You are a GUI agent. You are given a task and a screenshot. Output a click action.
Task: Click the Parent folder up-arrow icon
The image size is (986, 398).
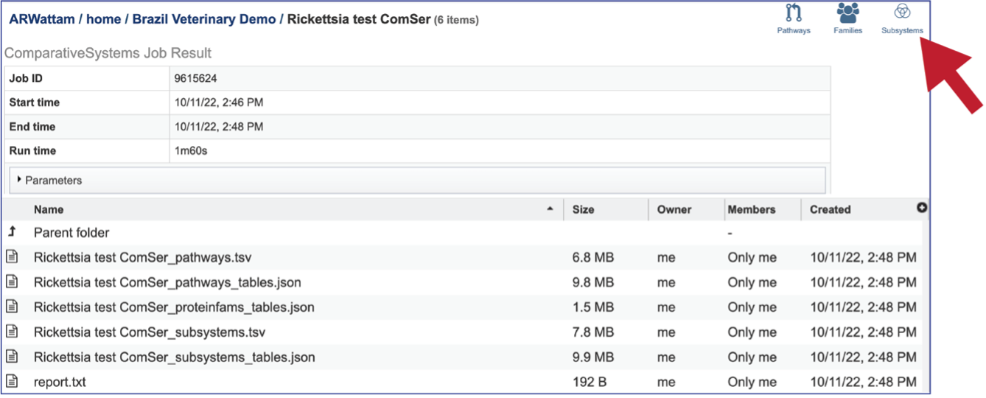pyautogui.click(x=12, y=232)
